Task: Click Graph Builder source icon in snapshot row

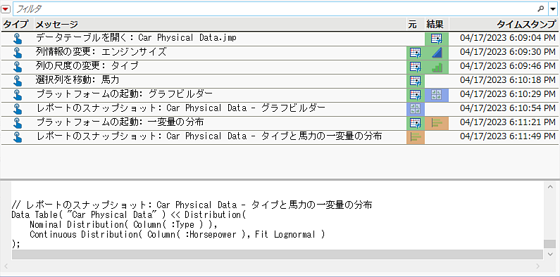Action: (416, 109)
